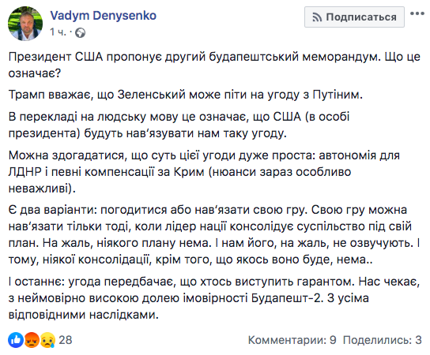This screenshot has height=355, width=430.
Task: Click final paragraph starting 'І останнє: угода'
Action: pos(214,298)
